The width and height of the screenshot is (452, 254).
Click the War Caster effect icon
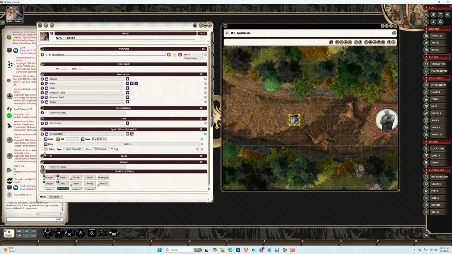pyautogui.click(x=127, y=123)
